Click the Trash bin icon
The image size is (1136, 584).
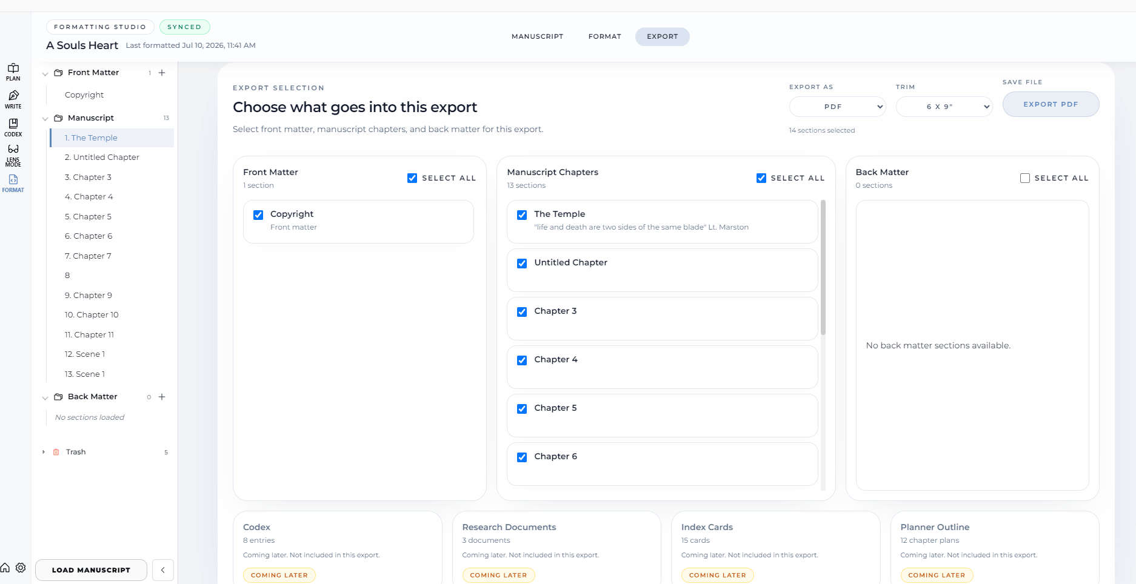point(56,452)
